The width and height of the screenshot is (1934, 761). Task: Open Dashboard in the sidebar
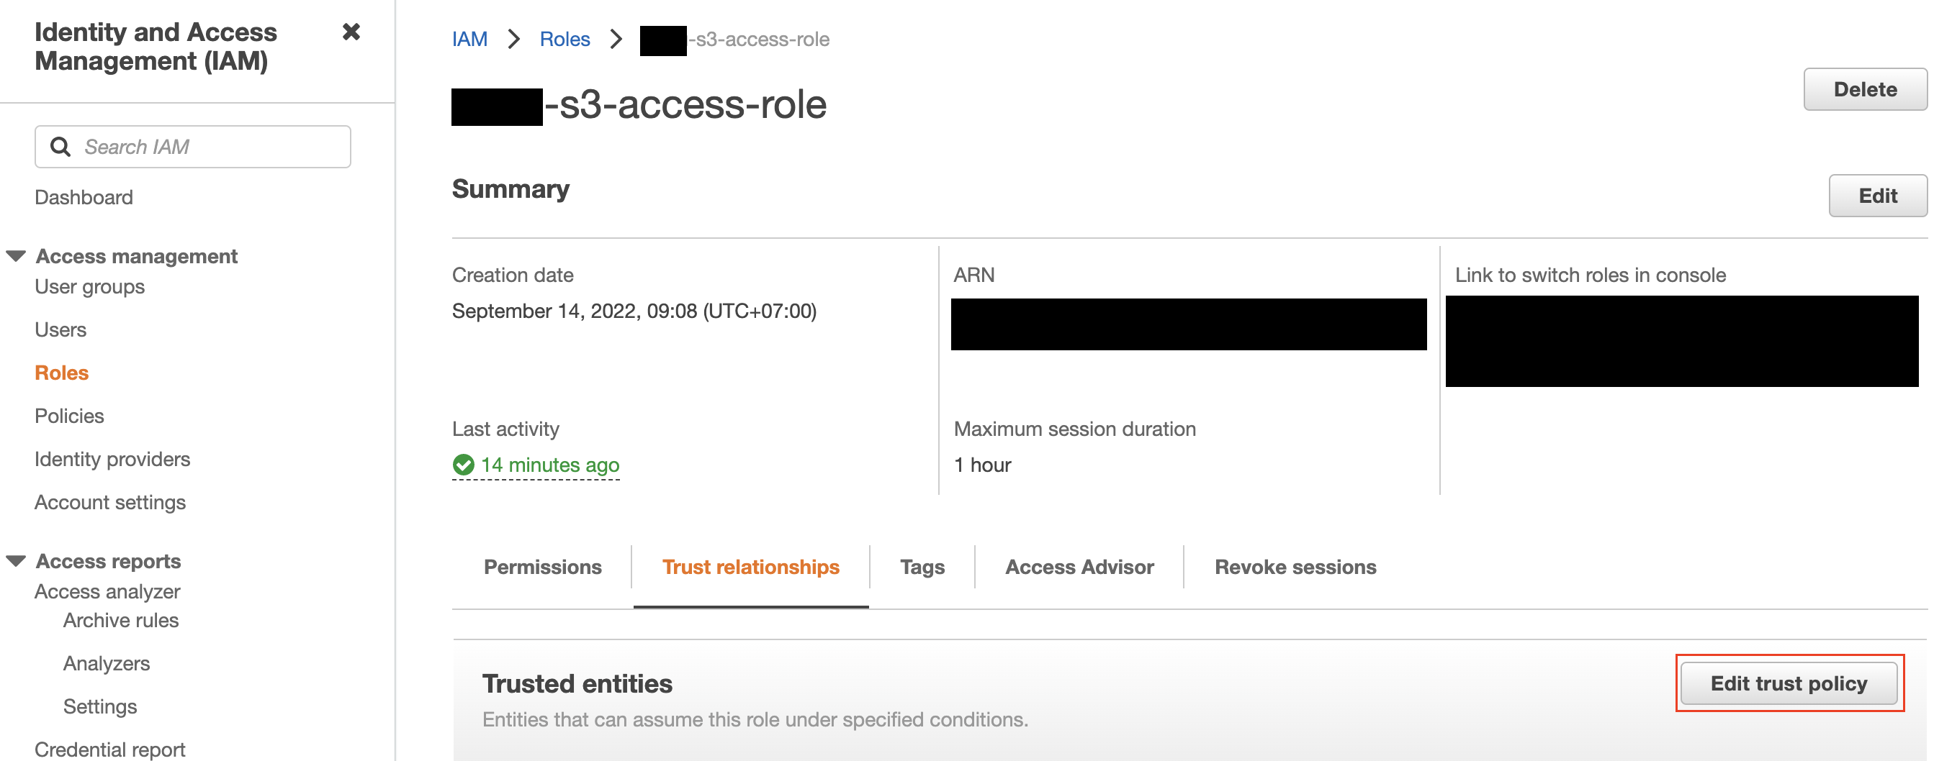tap(84, 197)
